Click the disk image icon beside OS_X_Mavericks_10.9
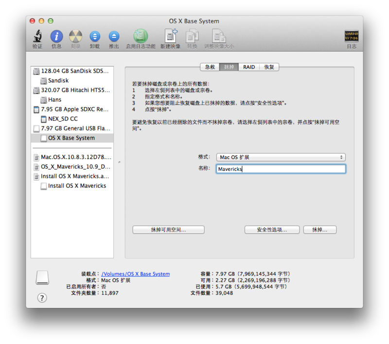The image size is (389, 344). (x=36, y=167)
